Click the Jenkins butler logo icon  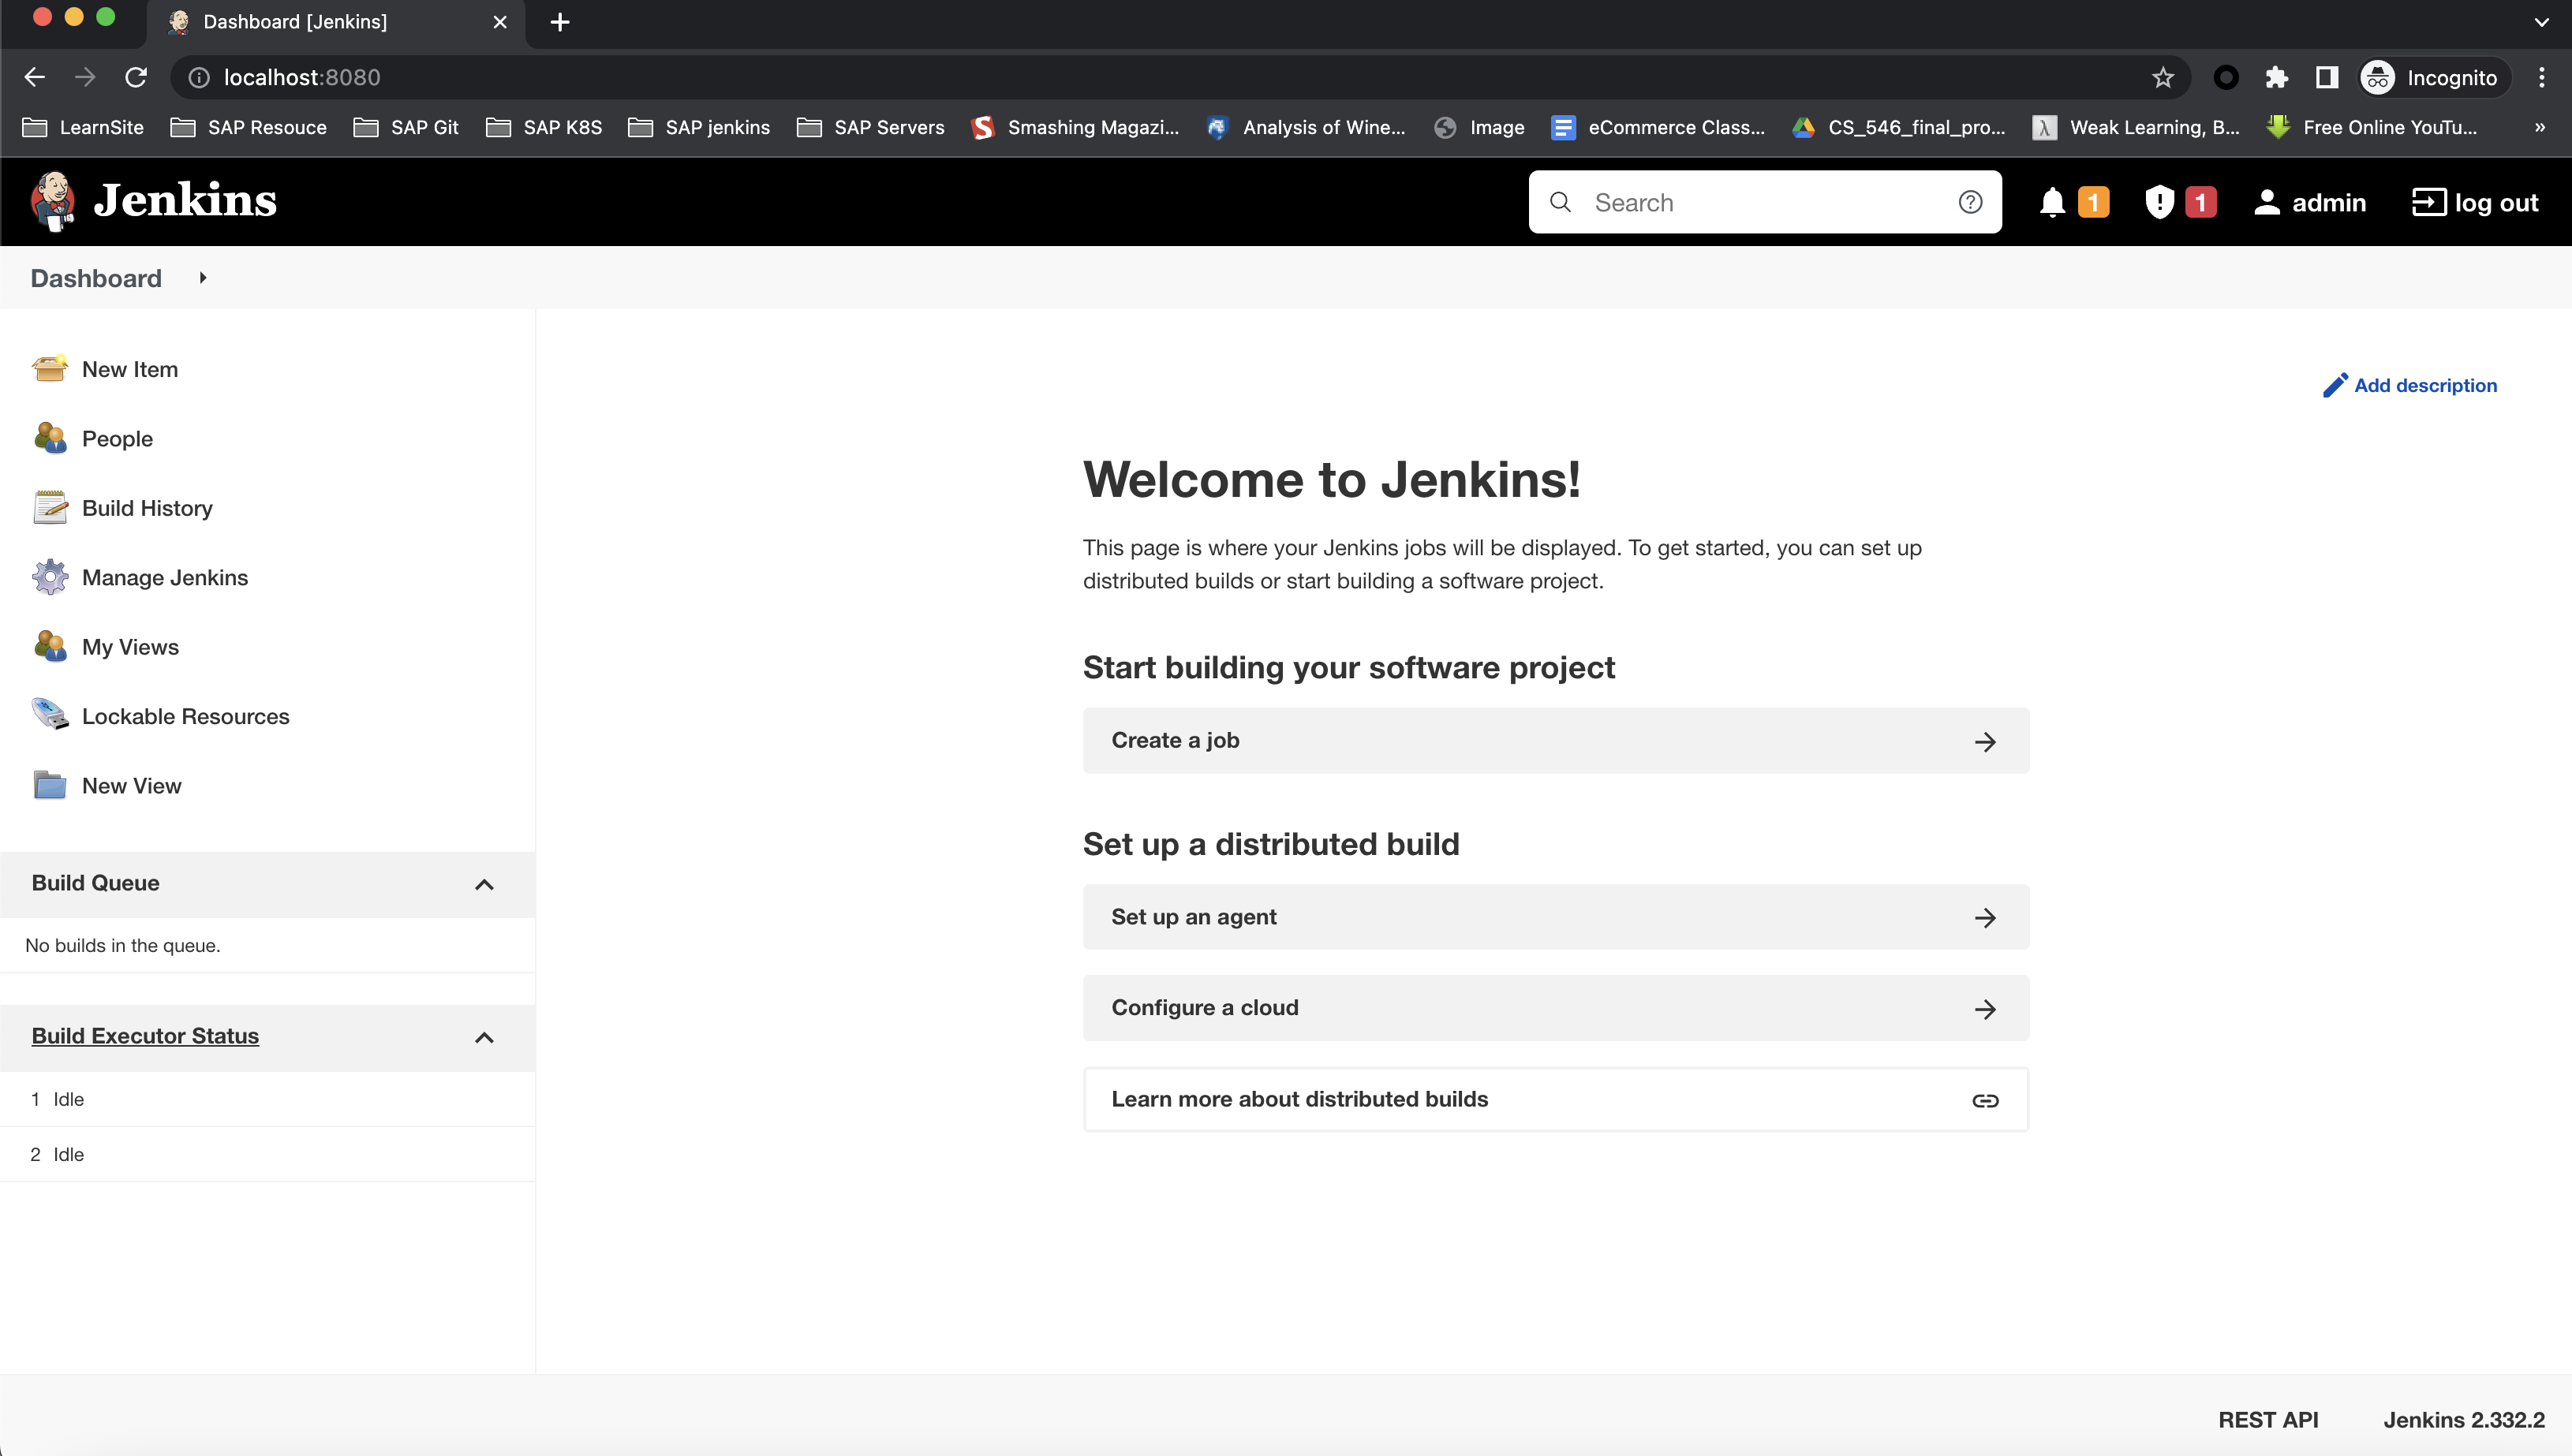[53, 201]
